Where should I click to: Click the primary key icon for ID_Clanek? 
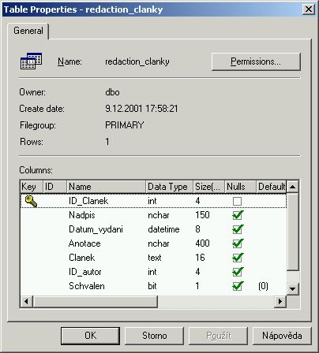point(31,201)
